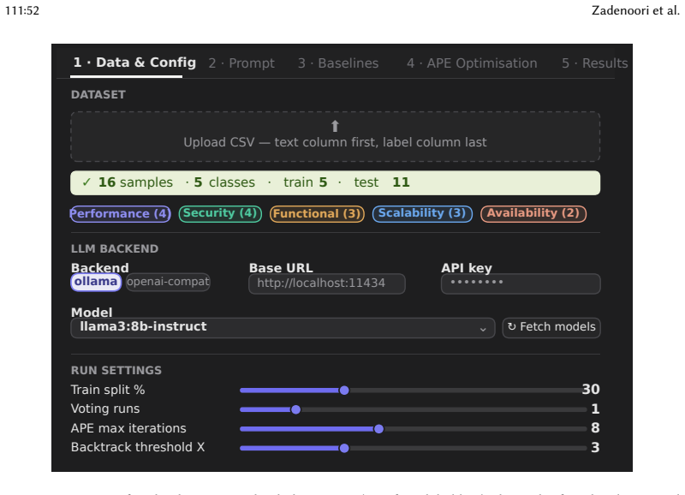Open the llama3:8b-instruct model dropdown
This screenshot has height=495, width=685.
(283, 328)
